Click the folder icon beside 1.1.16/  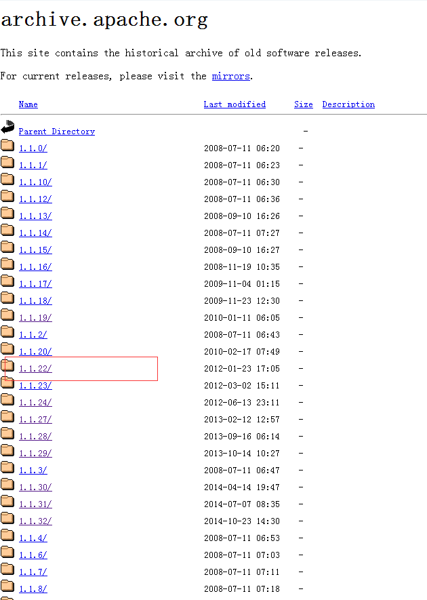click(7, 264)
